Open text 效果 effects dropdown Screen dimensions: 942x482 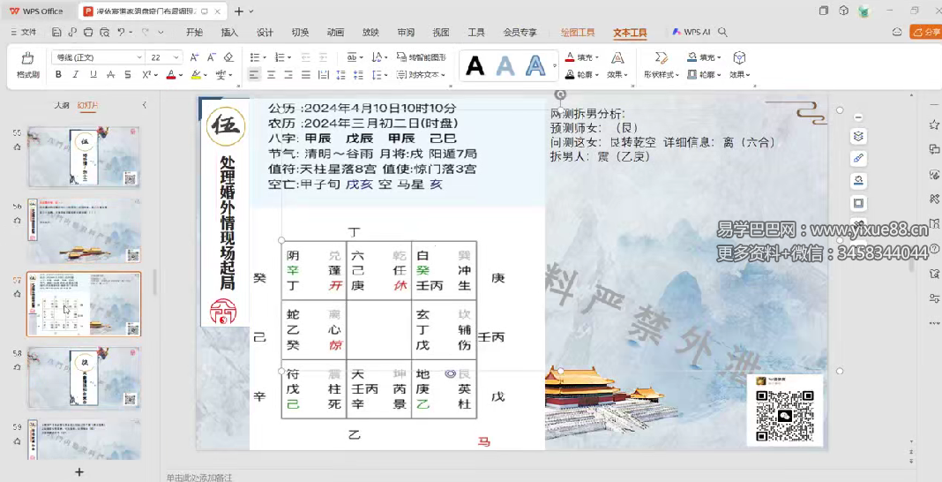tap(617, 65)
